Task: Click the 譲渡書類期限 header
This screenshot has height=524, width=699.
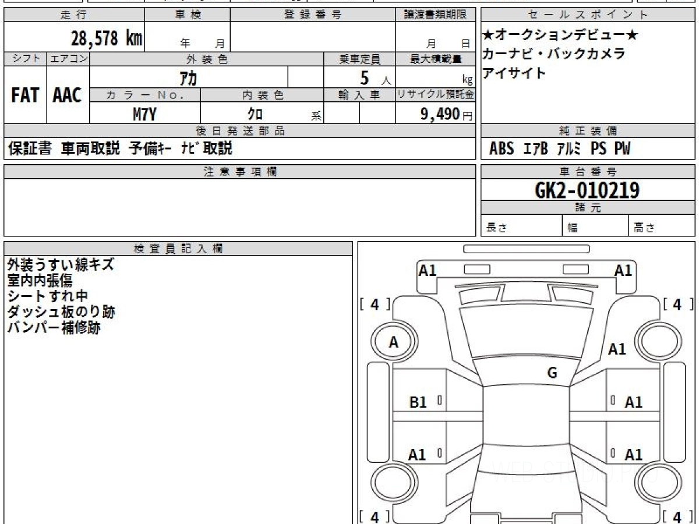Action: pyautogui.click(x=435, y=15)
